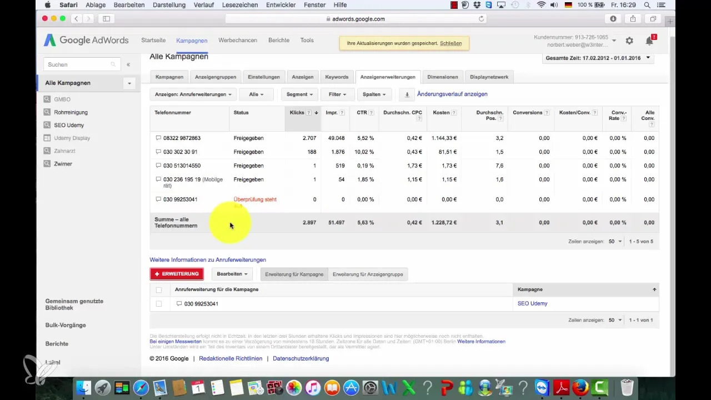
Task: Open Calendar icon in dock
Action: pos(198,387)
